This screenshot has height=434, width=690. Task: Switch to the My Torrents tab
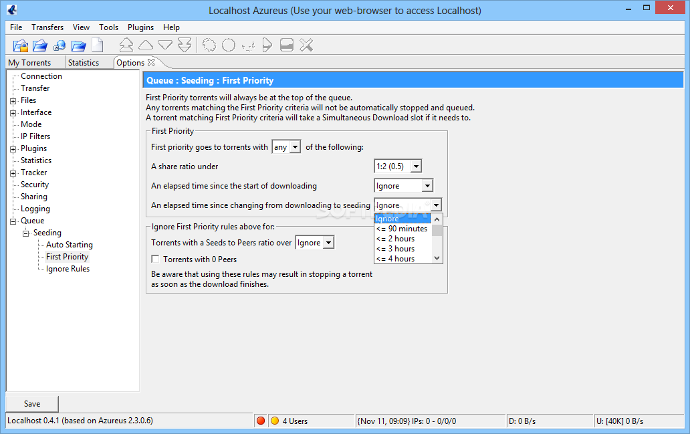pos(29,62)
